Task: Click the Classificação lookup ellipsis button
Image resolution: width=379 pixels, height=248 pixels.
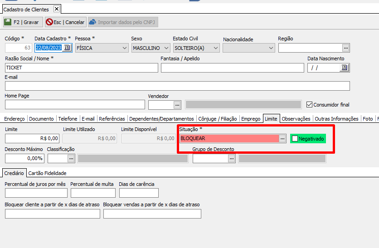Action: (71, 158)
